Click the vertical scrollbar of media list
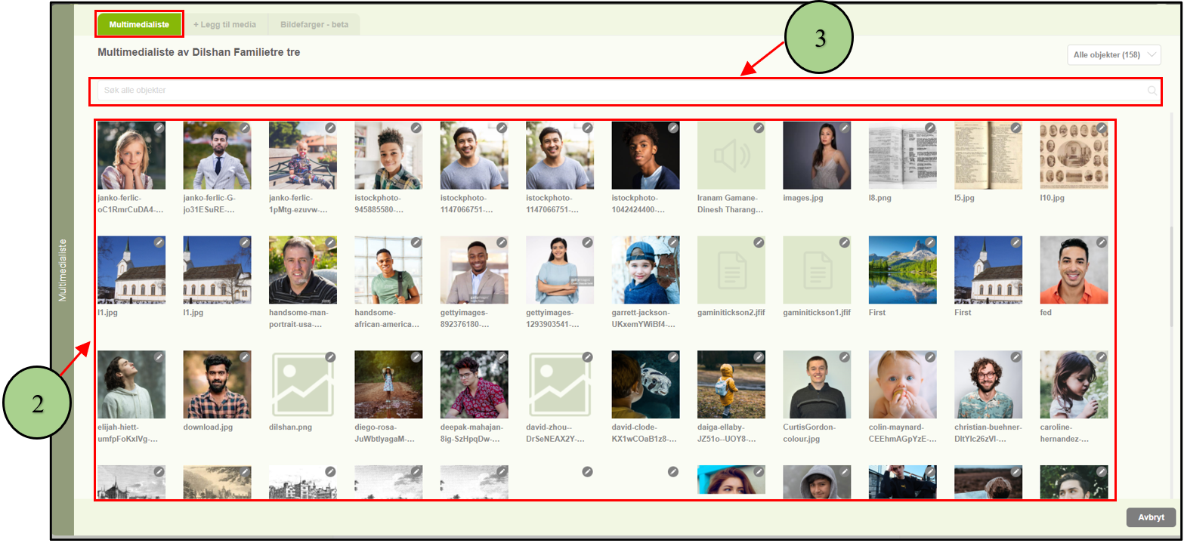The image size is (1184, 543). click(x=1172, y=287)
